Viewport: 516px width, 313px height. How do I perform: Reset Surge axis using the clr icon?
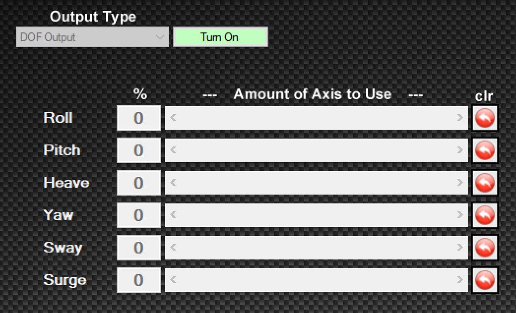(484, 280)
